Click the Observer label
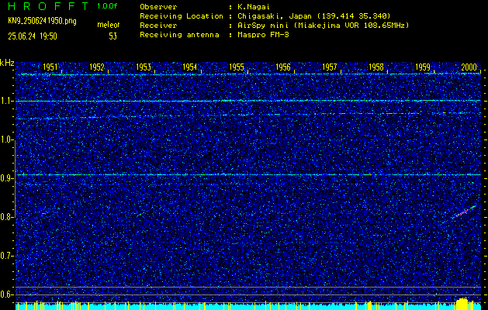The image size is (488, 310). point(158,7)
